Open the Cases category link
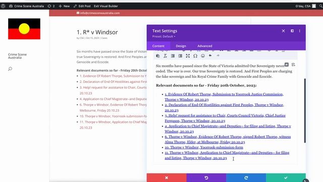 [x=104, y=38]
